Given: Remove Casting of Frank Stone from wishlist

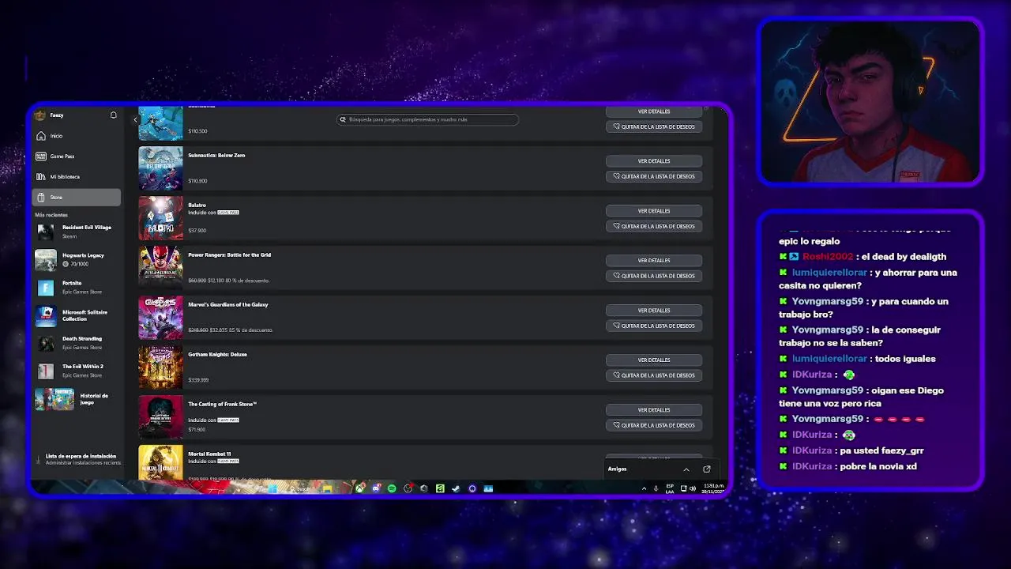Looking at the screenshot, I should pos(654,425).
